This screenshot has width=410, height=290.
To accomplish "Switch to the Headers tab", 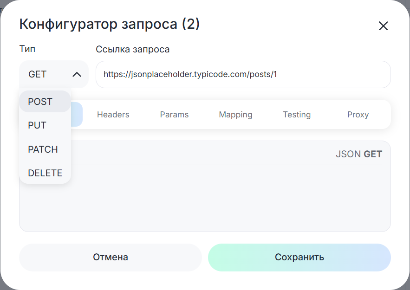I will pos(113,115).
